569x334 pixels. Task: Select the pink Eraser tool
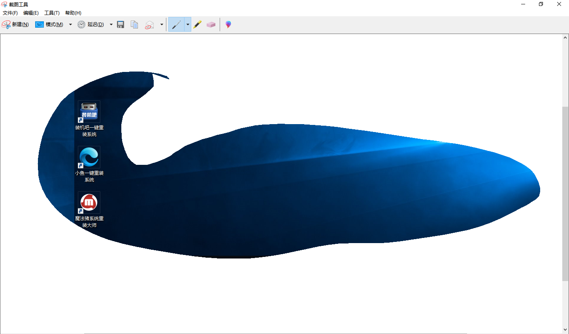click(x=211, y=25)
